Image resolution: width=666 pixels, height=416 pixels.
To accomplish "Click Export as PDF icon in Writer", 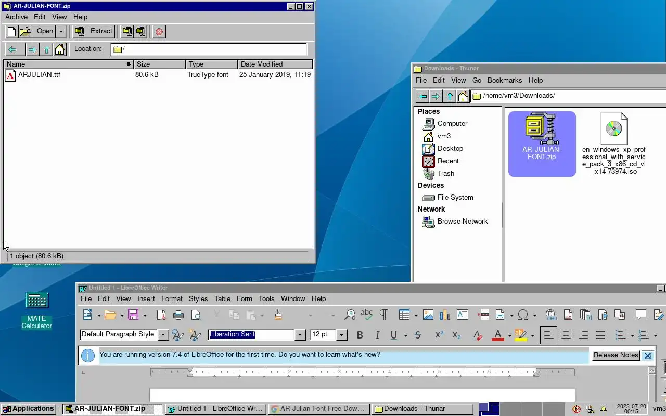I will tap(161, 315).
